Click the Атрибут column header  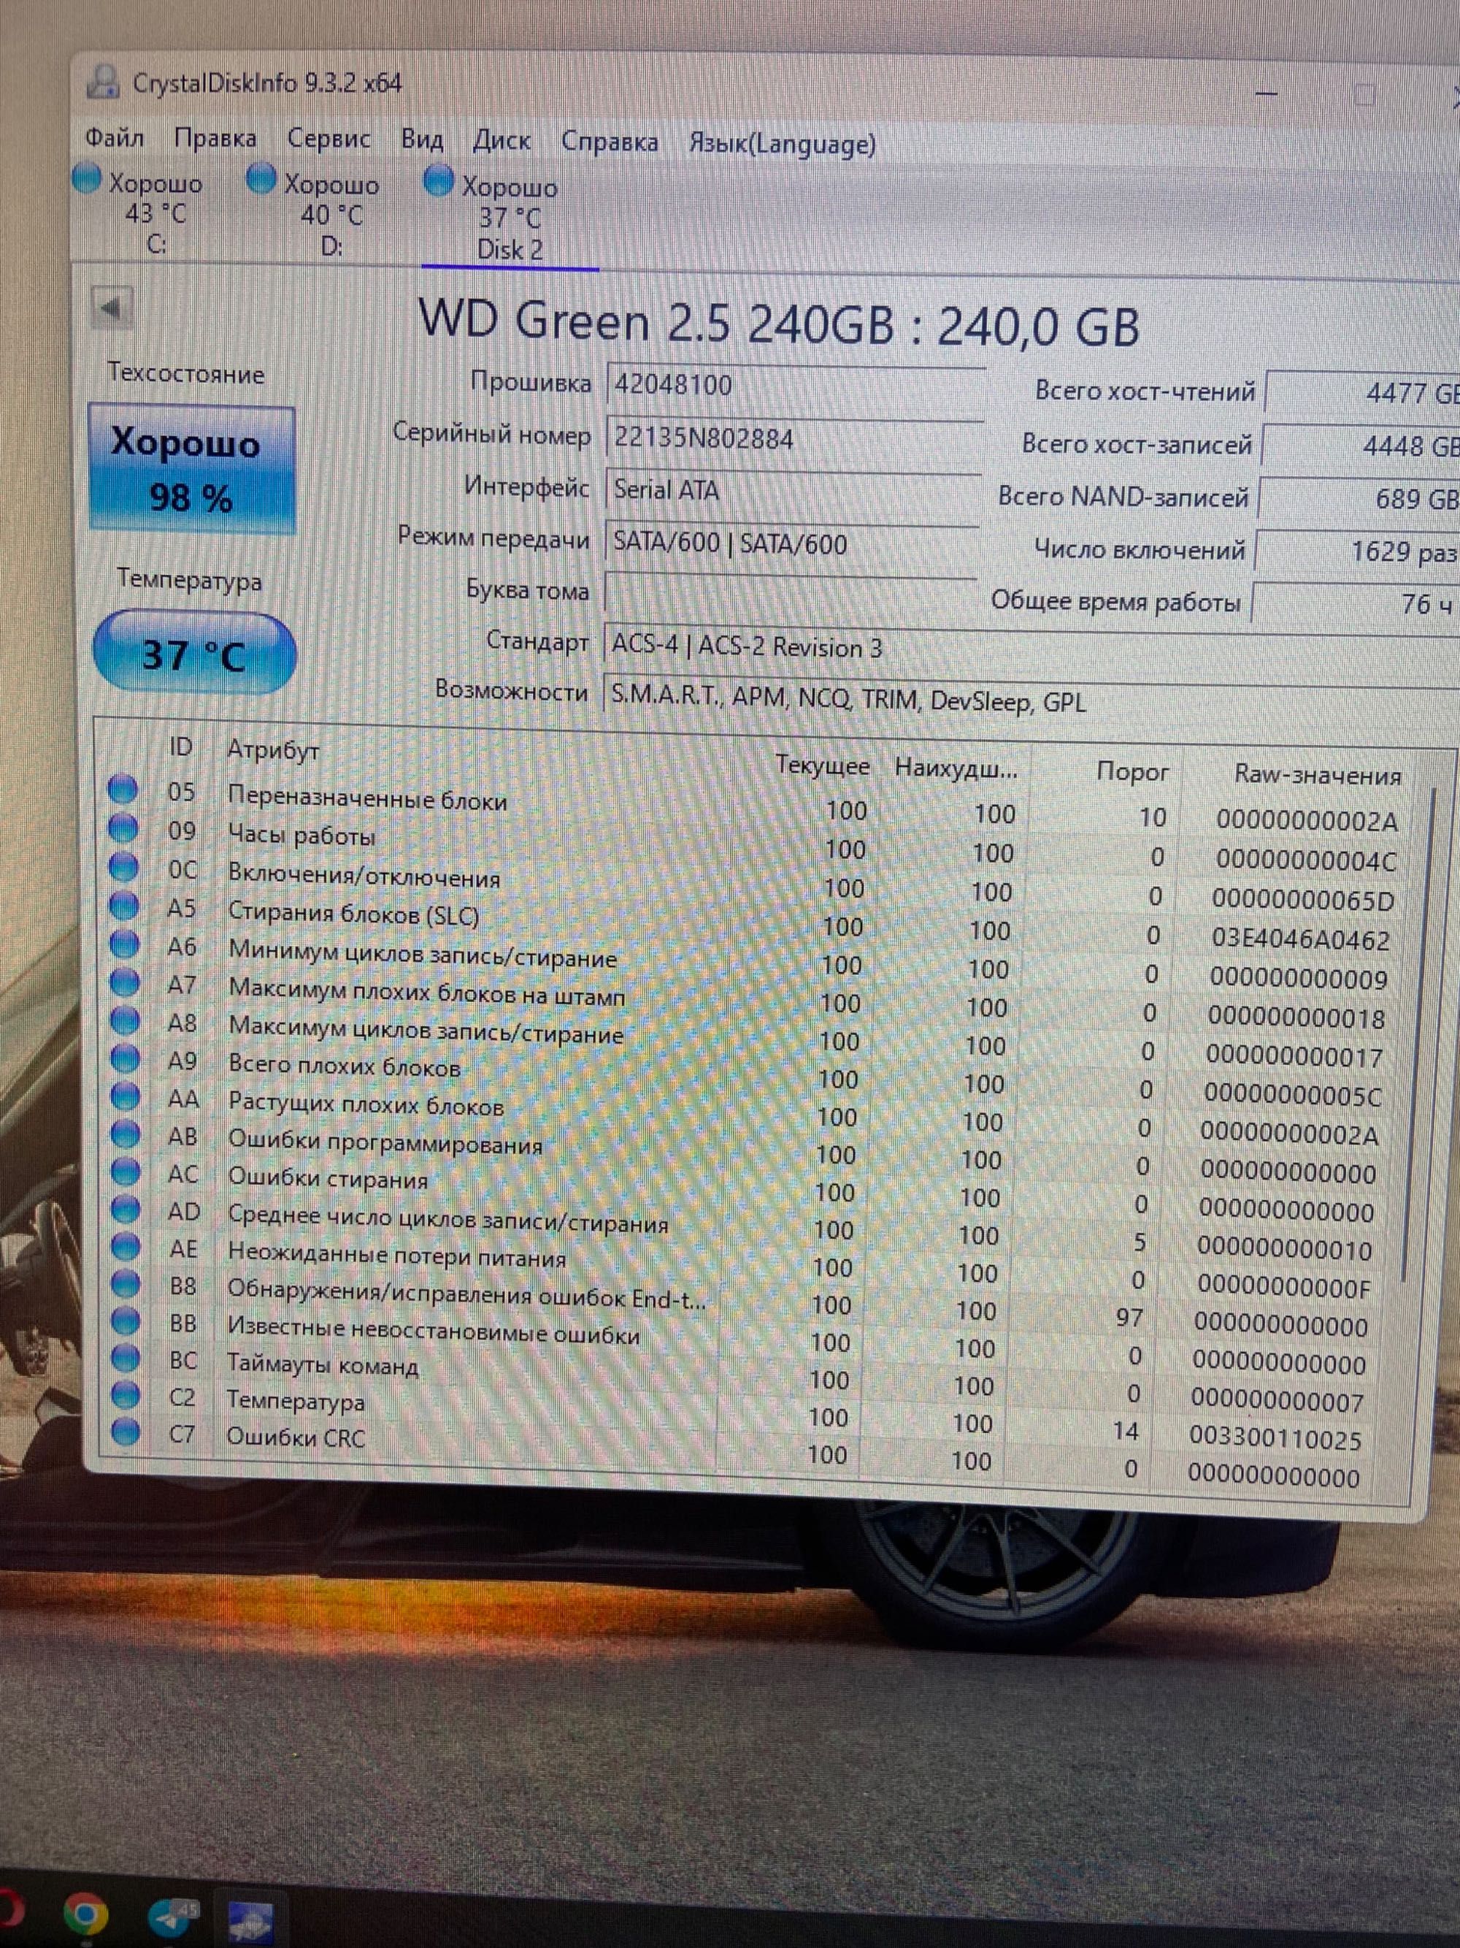(x=274, y=750)
